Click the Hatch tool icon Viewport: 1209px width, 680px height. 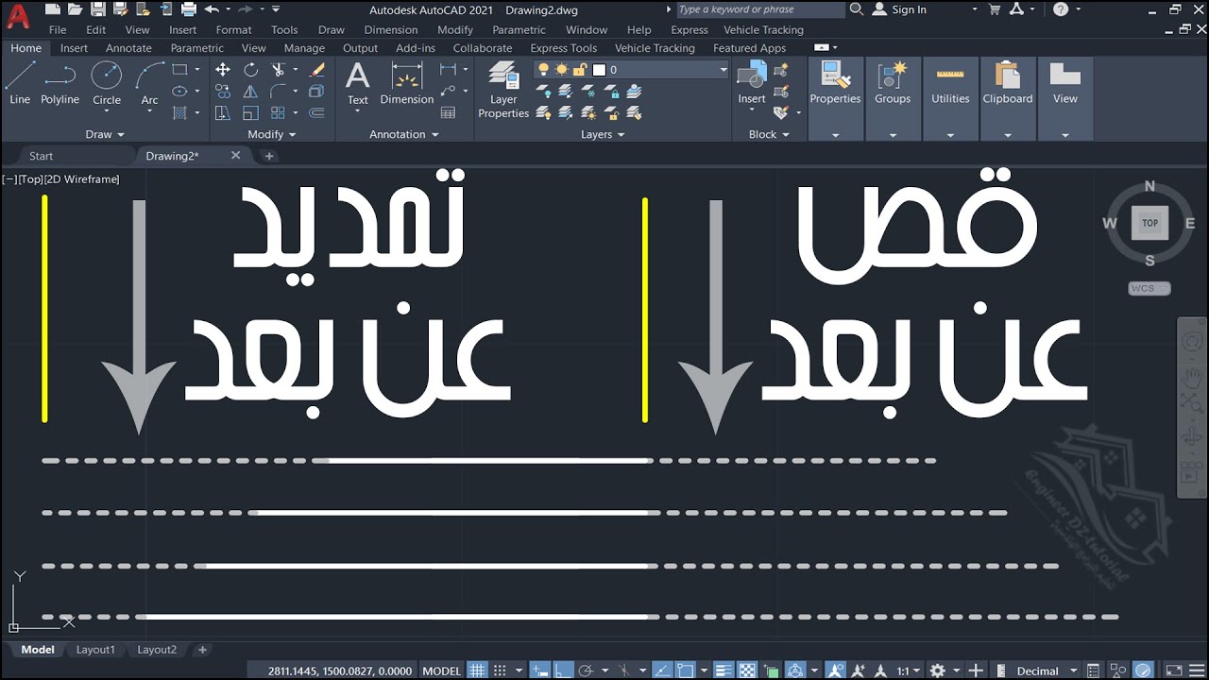click(x=179, y=113)
